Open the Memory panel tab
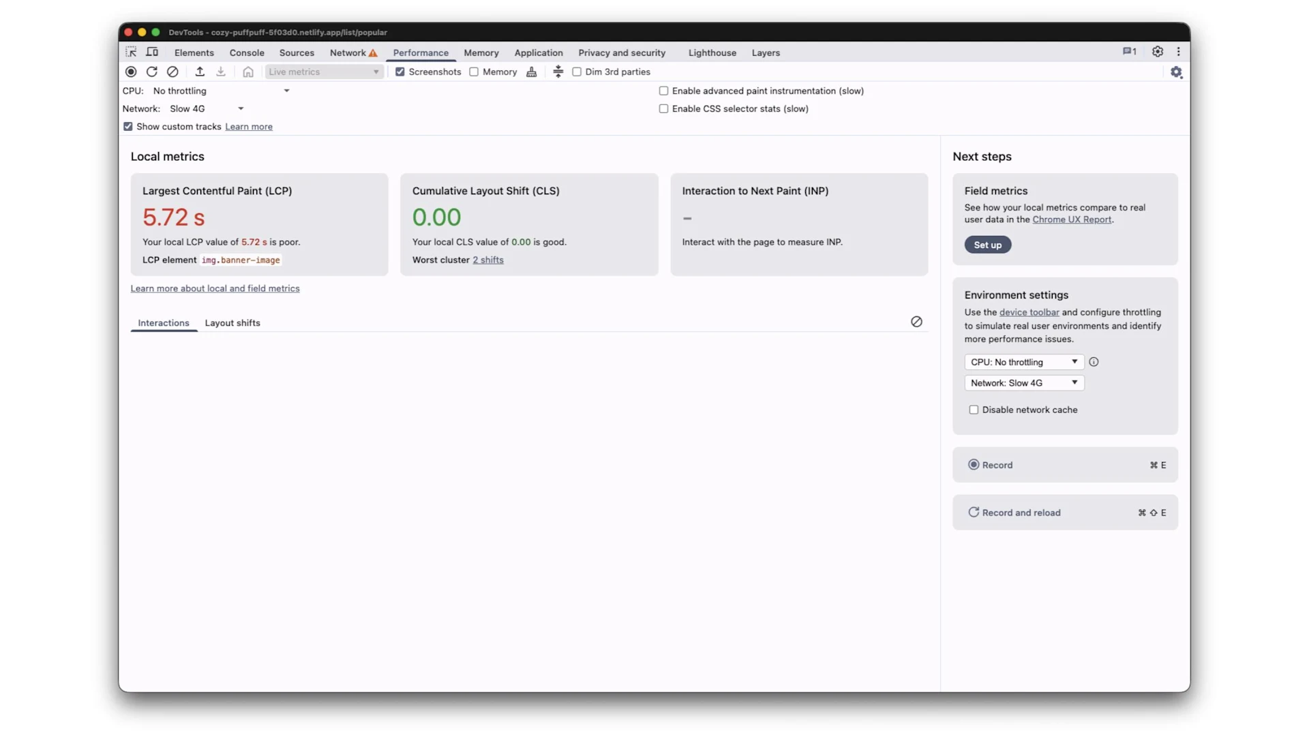The height and width of the screenshot is (736, 1309). [481, 52]
